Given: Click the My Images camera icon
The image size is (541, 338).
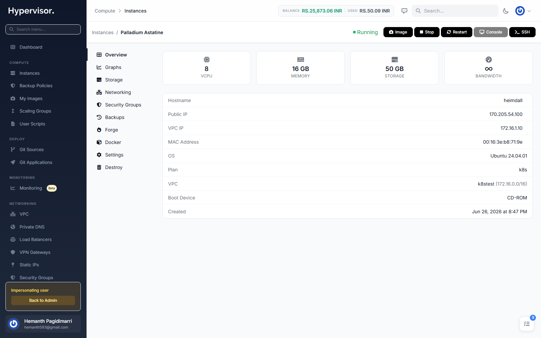Looking at the screenshot, I should click(13, 98).
